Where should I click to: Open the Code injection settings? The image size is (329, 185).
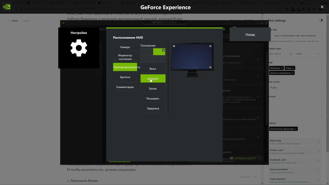(x=295, y=180)
